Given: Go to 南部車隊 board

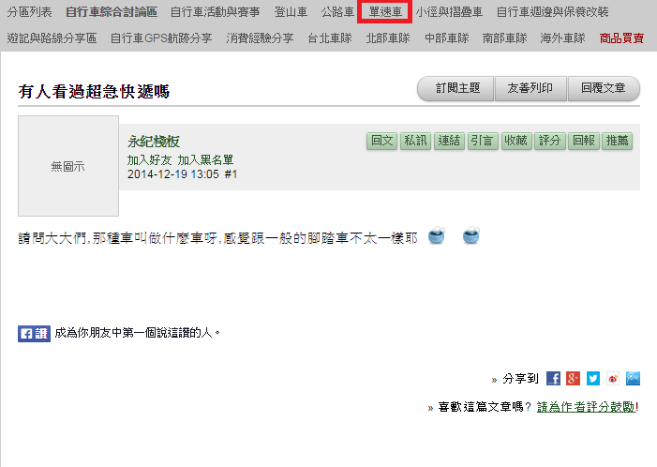Looking at the screenshot, I should [x=504, y=38].
